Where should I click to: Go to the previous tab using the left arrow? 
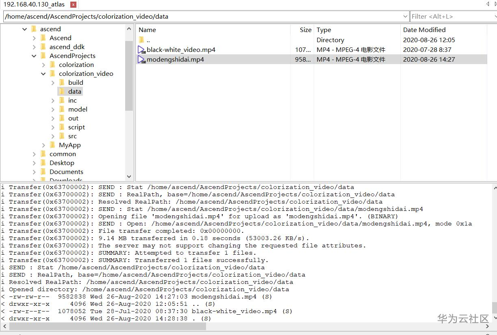point(488,4)
